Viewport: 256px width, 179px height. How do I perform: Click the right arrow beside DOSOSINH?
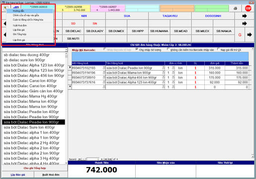(x=245, y=16)
